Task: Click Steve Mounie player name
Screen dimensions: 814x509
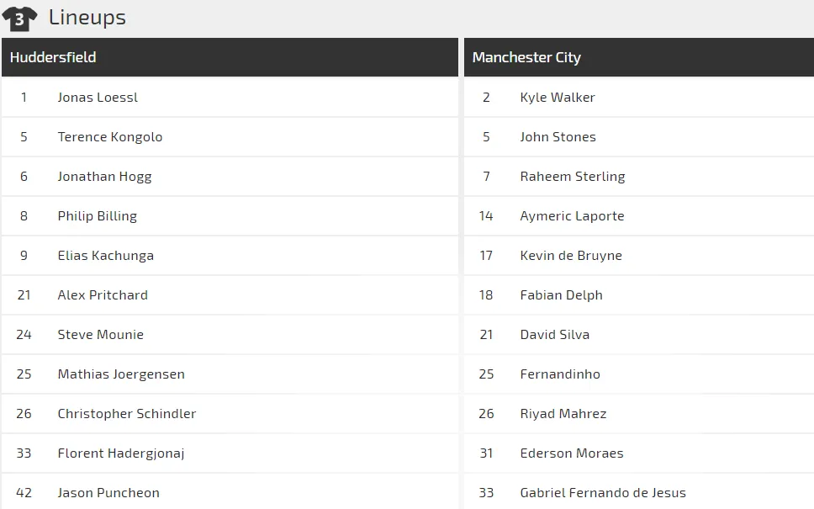Action: pos(101,335)
